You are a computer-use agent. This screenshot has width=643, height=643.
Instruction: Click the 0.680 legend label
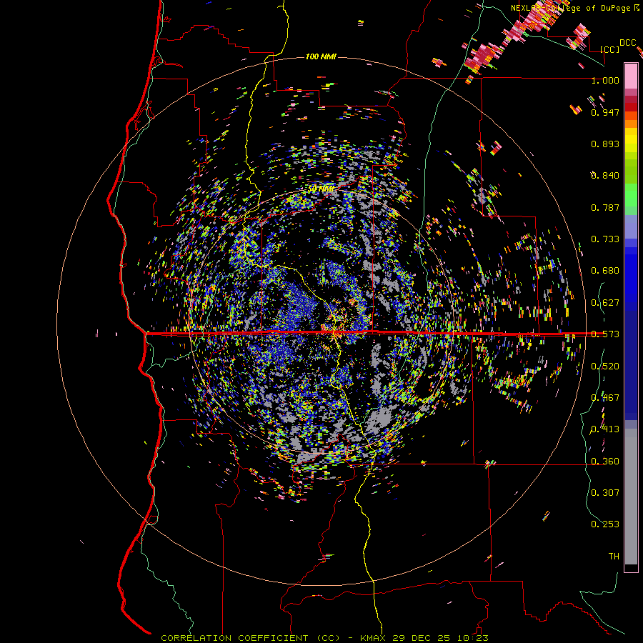[605, 271]
